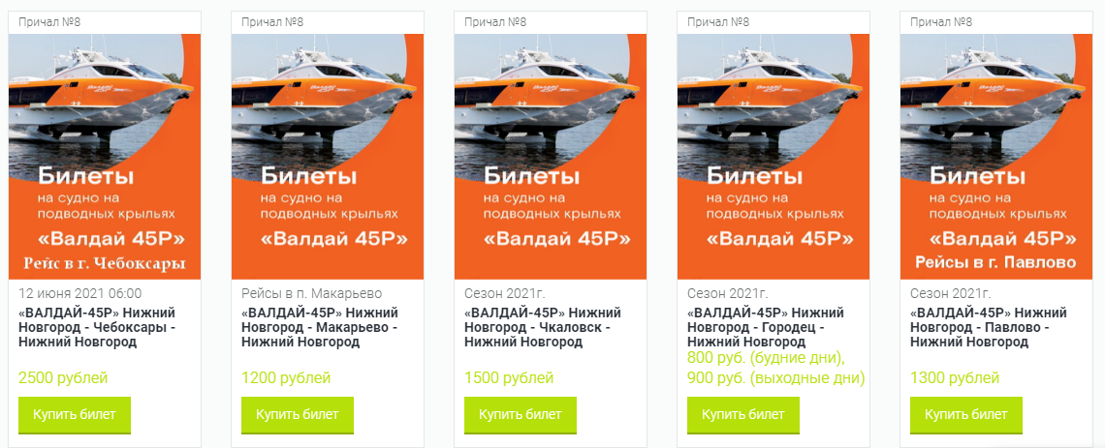Buy ticket for the Chkalovsk trip
This screenshot has width=1105, height=448.
[521, 415]
